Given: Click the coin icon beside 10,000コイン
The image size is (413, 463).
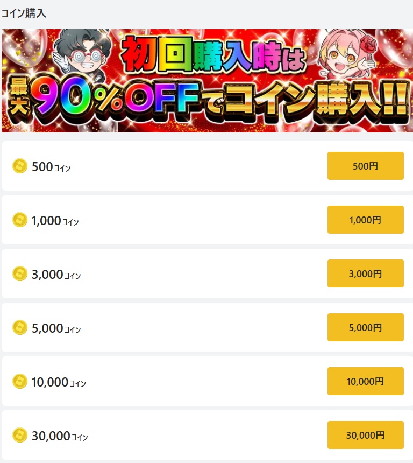Looking at the screenshot, I should (20, 381).
